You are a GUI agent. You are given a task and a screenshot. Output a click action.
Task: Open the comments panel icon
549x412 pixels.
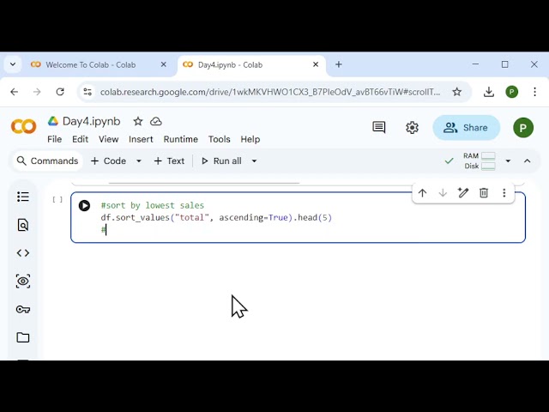pos(379,128)
